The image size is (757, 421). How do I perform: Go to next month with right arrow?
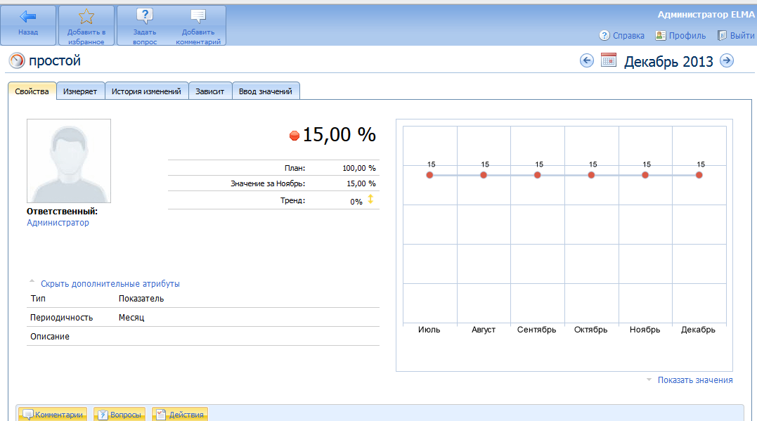click(x=727, y=61)
